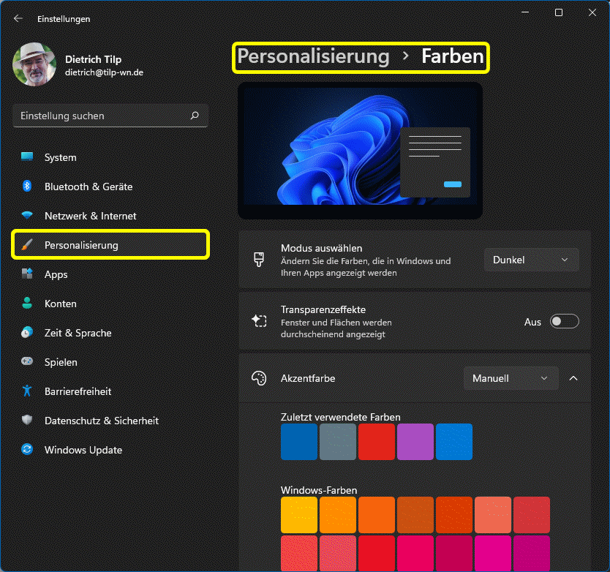Click the Netzwerk & Internet wifi icon
610x572 pixels.
pyautogui.click(x=27, y=216)
